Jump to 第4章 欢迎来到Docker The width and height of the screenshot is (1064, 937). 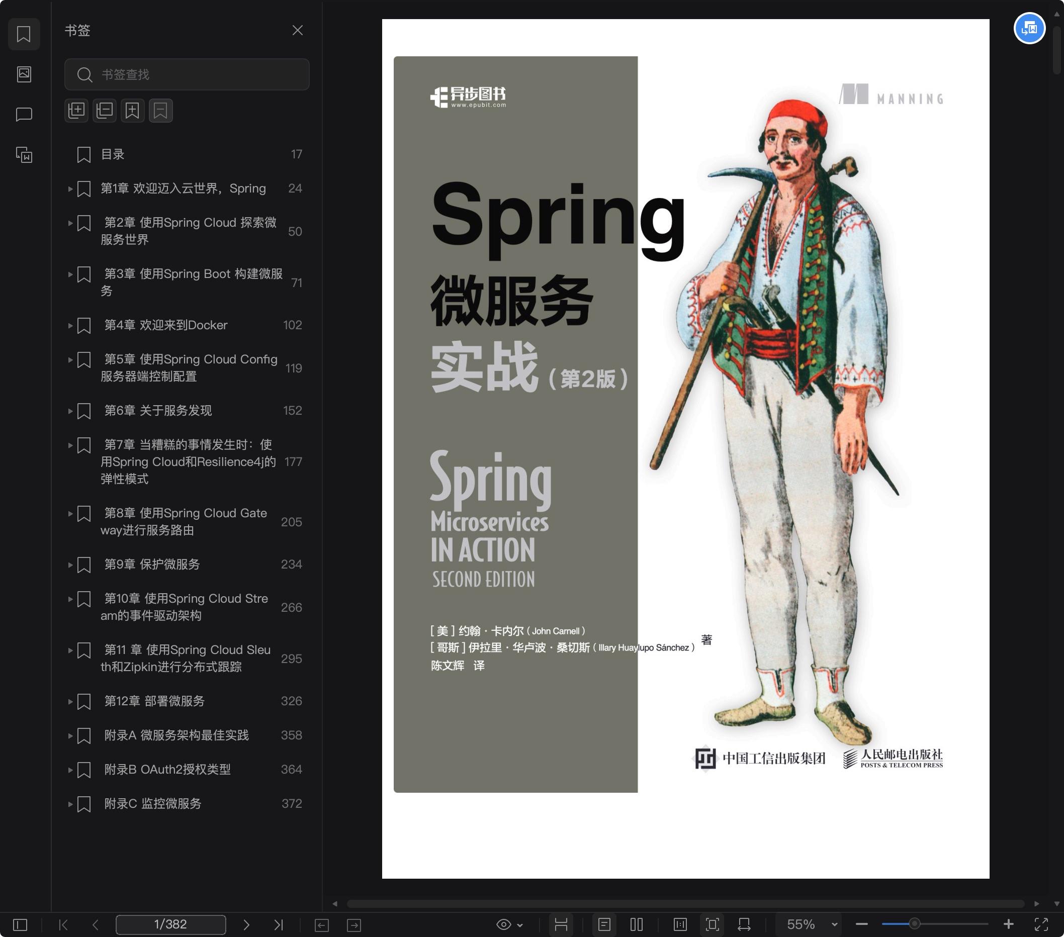(166, 325)
